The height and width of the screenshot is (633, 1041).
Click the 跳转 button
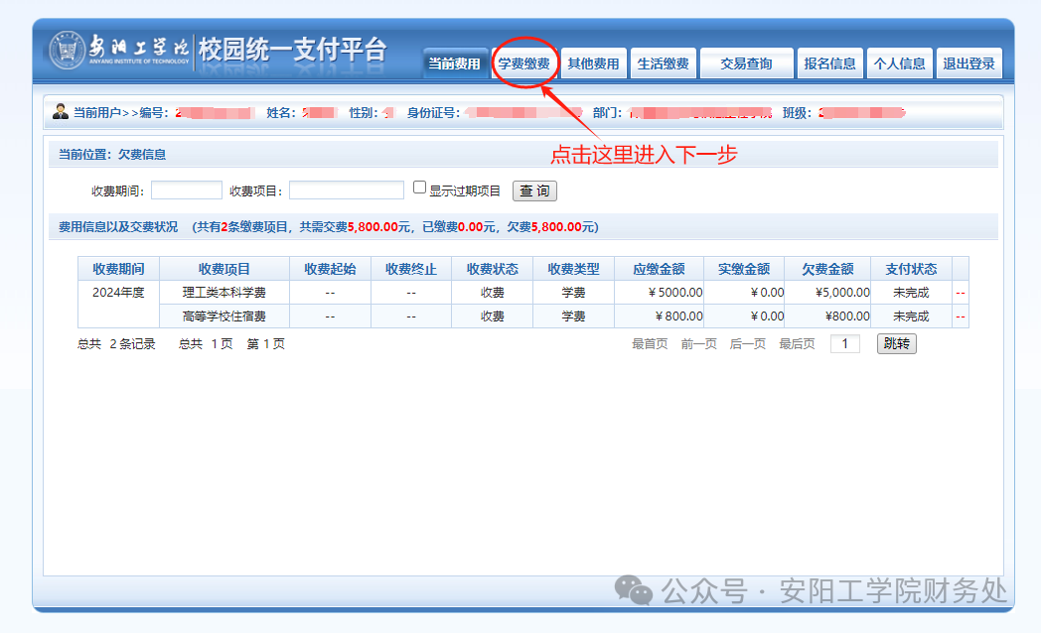tap(896, 344)
